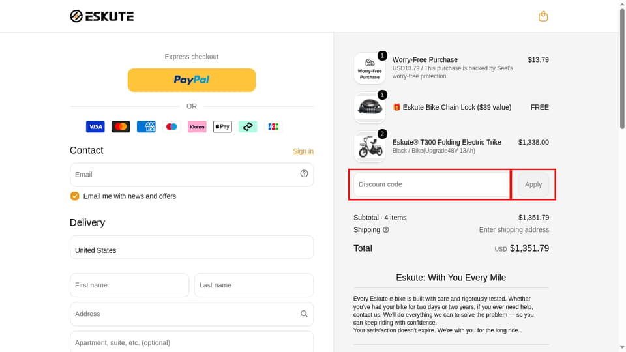
Task: Open the shopping bag cart icon
Action: click(543, 16)
